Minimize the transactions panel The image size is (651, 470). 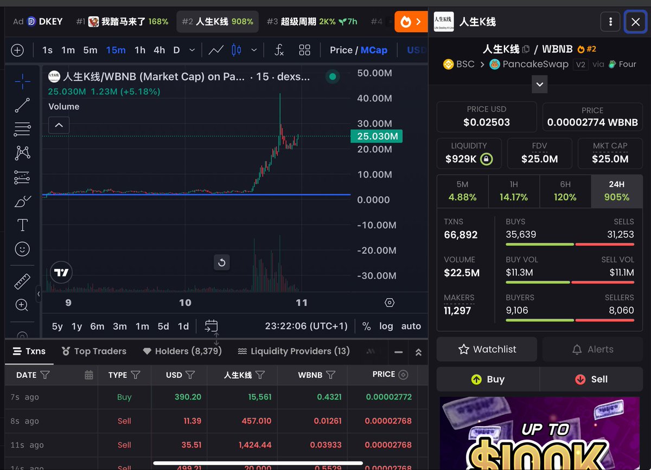pyautogui.click(x=399, y=352)
